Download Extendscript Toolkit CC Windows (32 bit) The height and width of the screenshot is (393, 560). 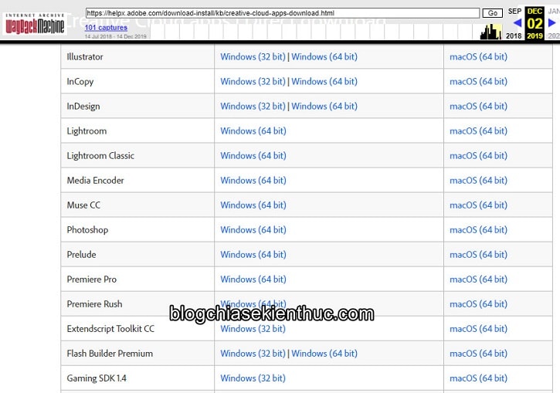pyautogui.click(x=253, y=329)
